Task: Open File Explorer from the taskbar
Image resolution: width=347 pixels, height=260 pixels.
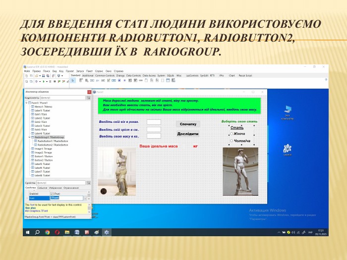Action: [67, 232]
